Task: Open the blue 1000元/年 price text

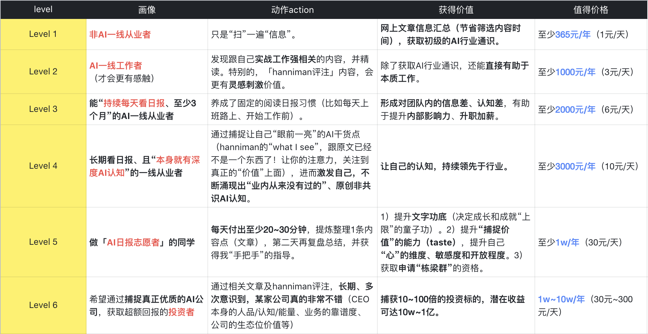Action: click(575, 72)
